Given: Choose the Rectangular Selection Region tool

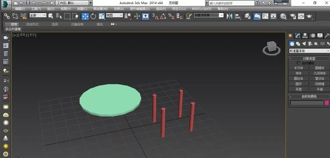Looking at the screenshot, I should click(67, 16).
